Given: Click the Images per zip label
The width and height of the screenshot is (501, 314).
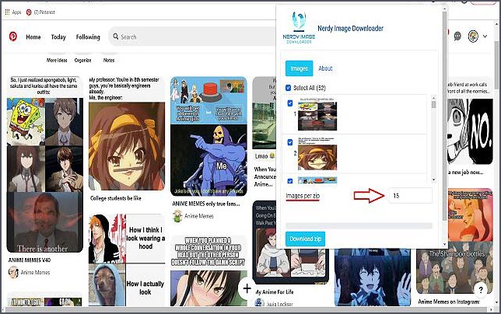Looking at the screenshot, I should 303,196.
